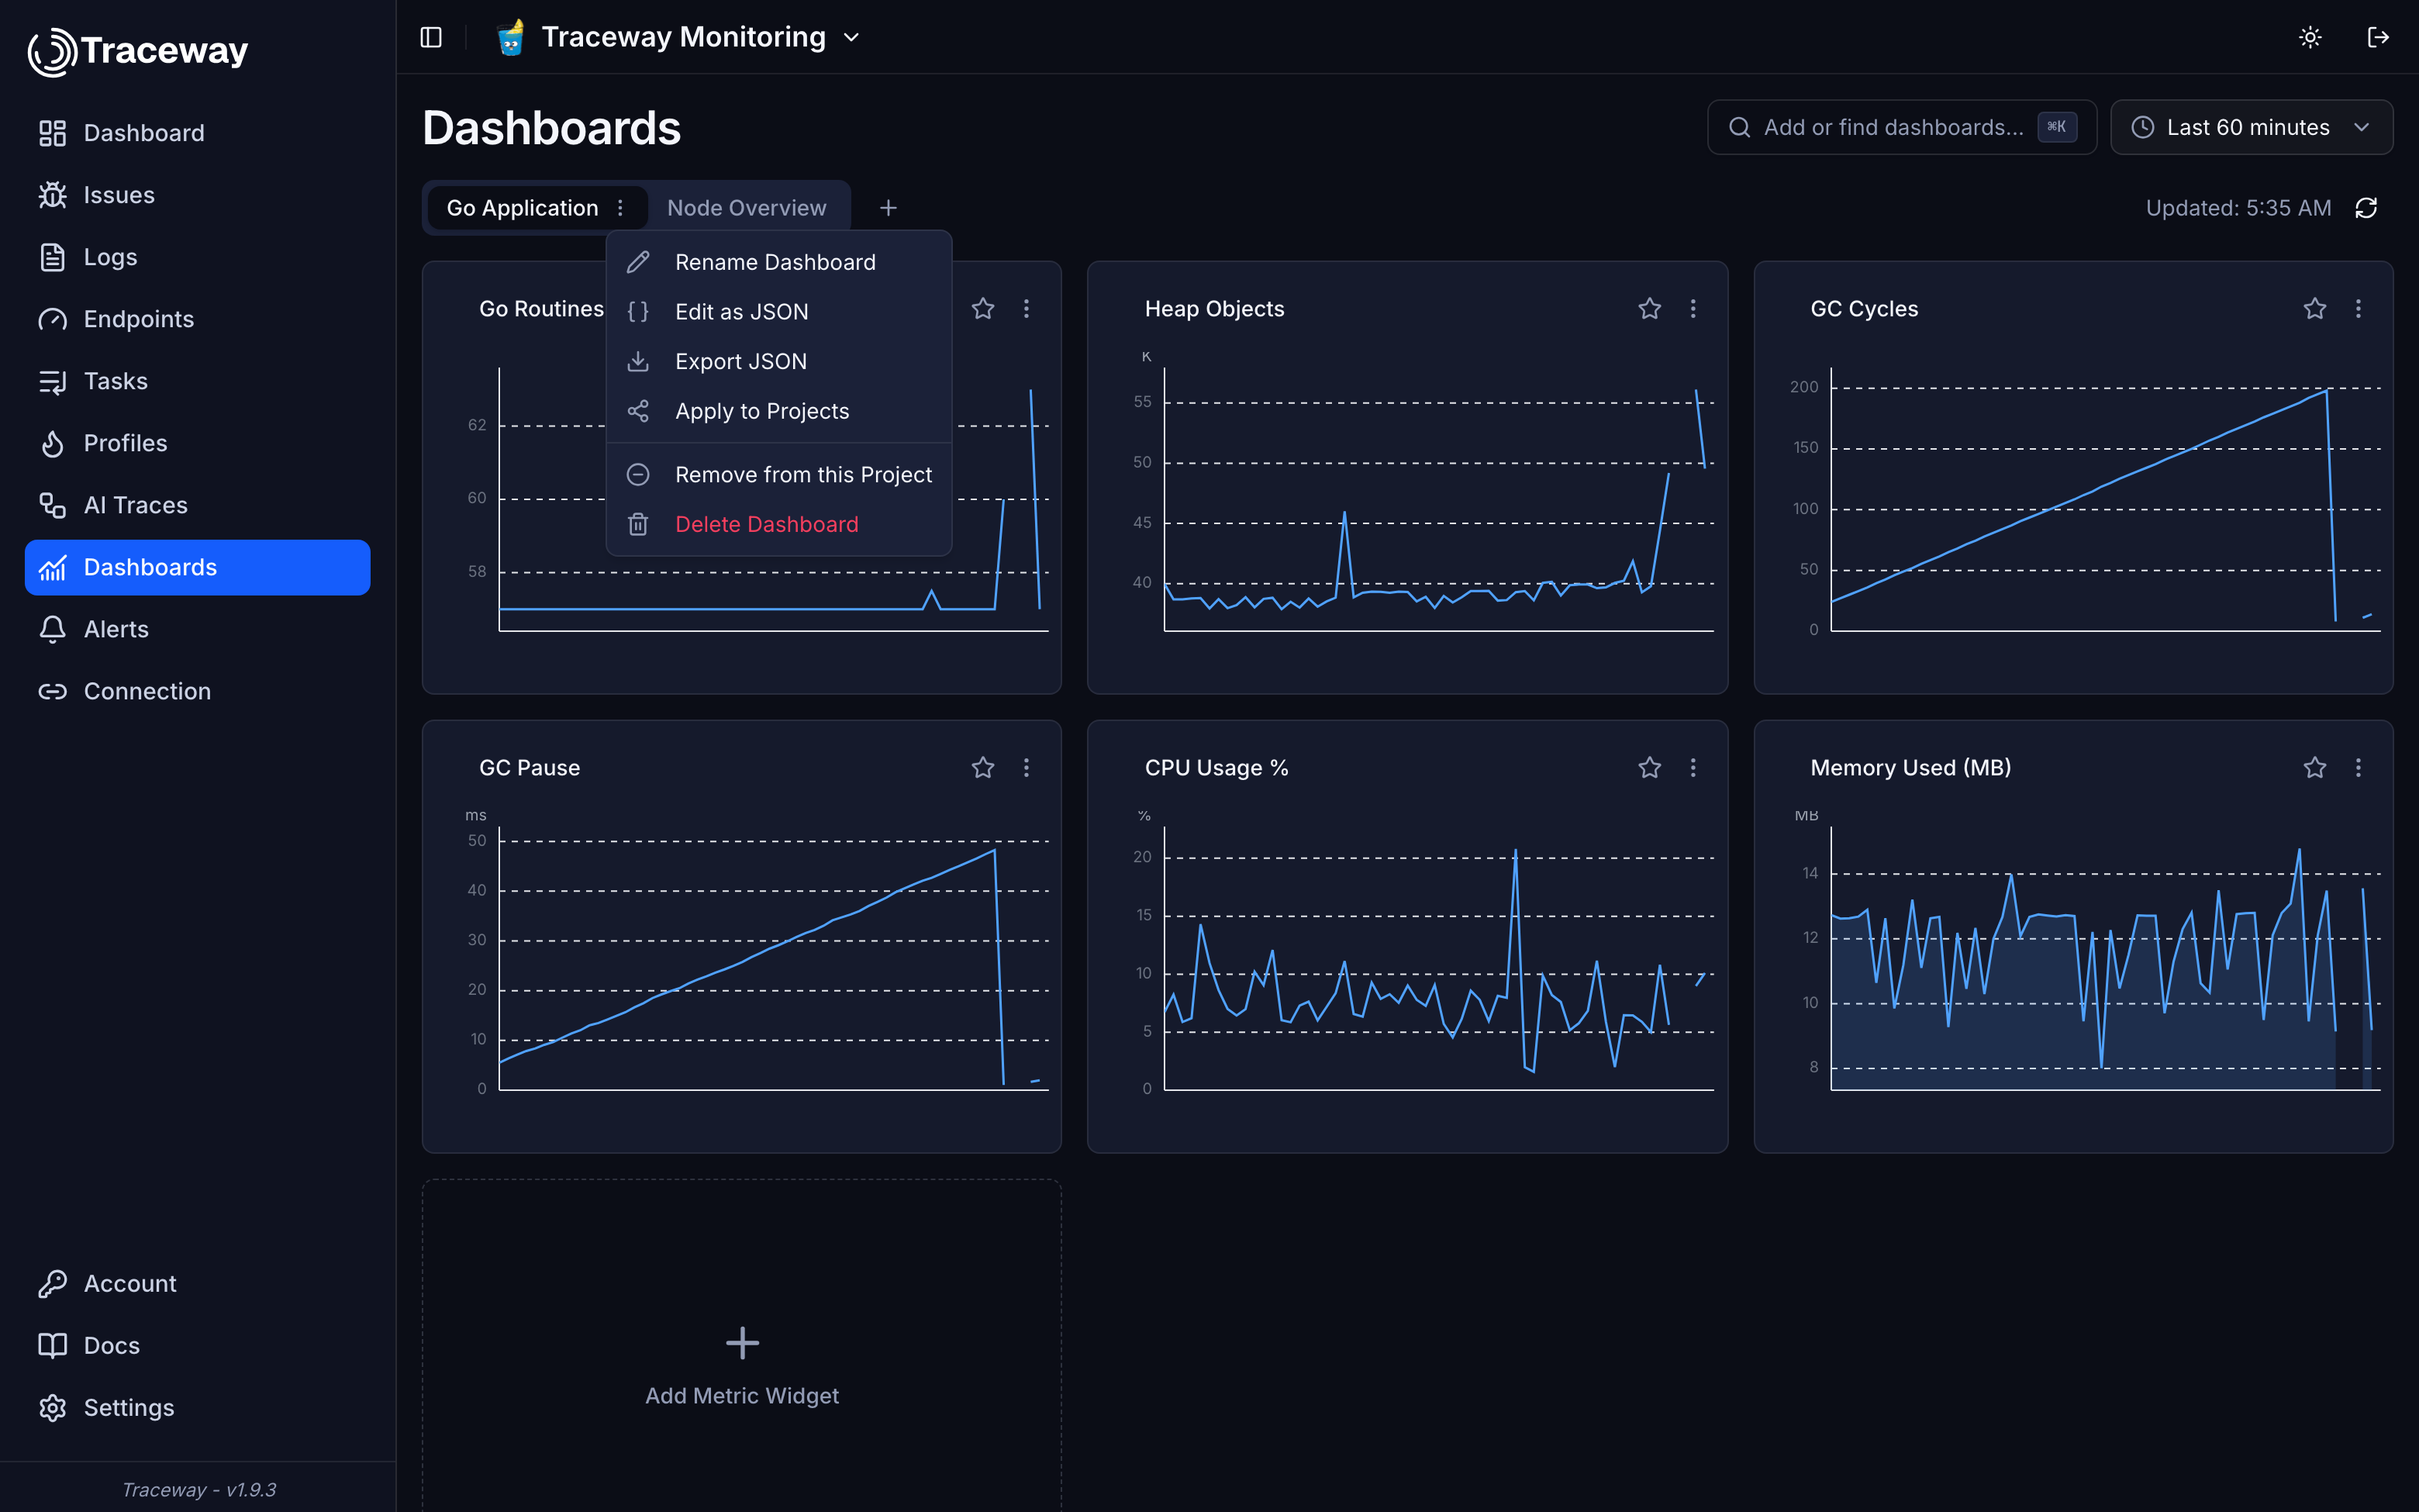
Task: Open Endpoints in the sidebar
Action: click(x=198, y=319)
